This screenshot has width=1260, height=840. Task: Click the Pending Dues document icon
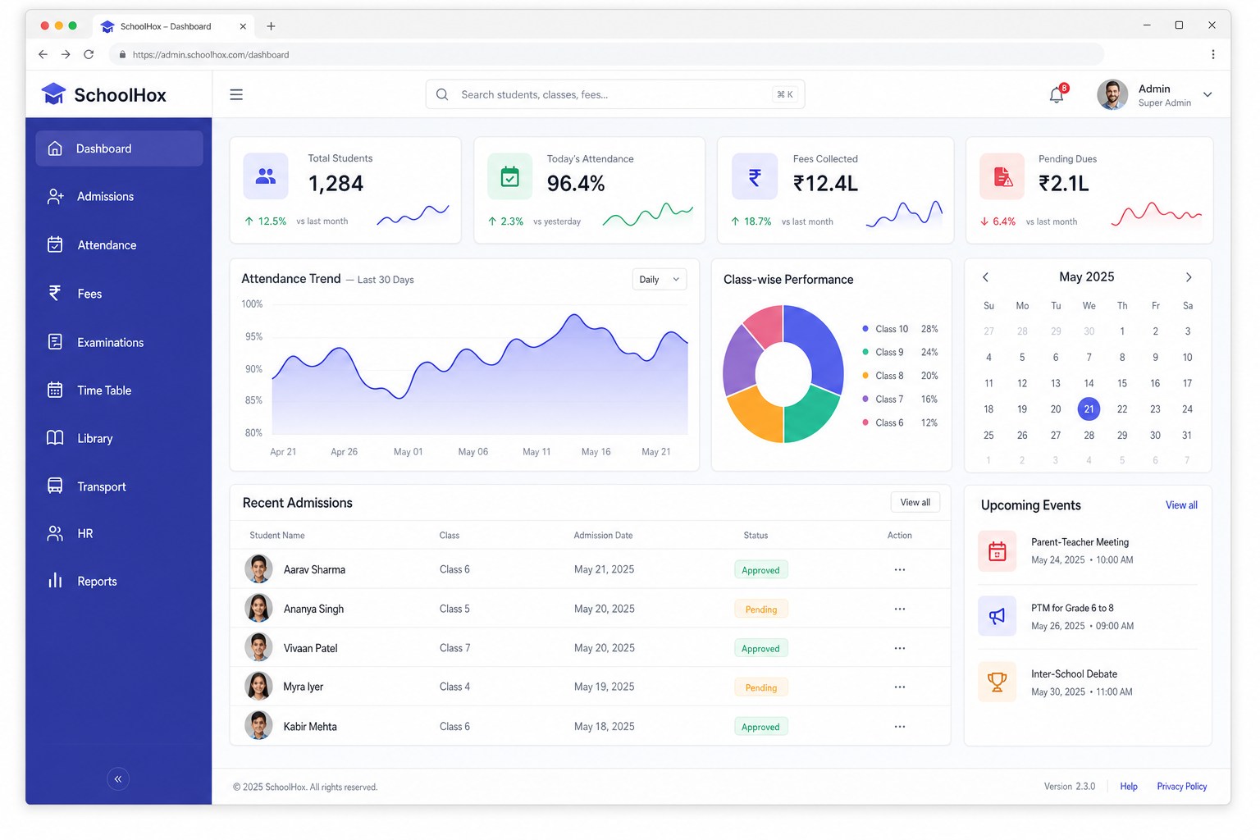tap(1002, 176)
